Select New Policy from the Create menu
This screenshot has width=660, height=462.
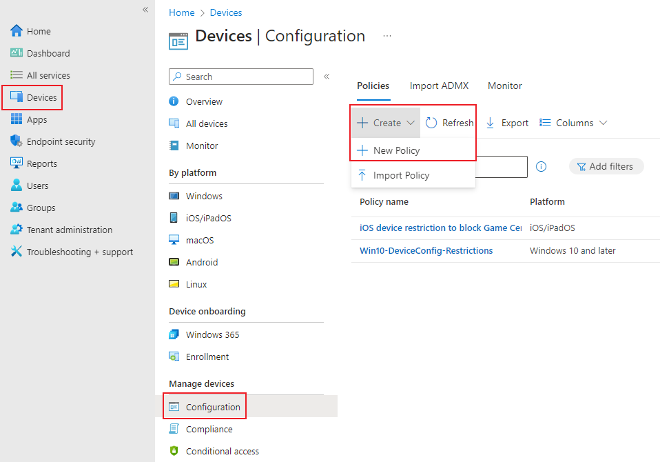[396, 150]
